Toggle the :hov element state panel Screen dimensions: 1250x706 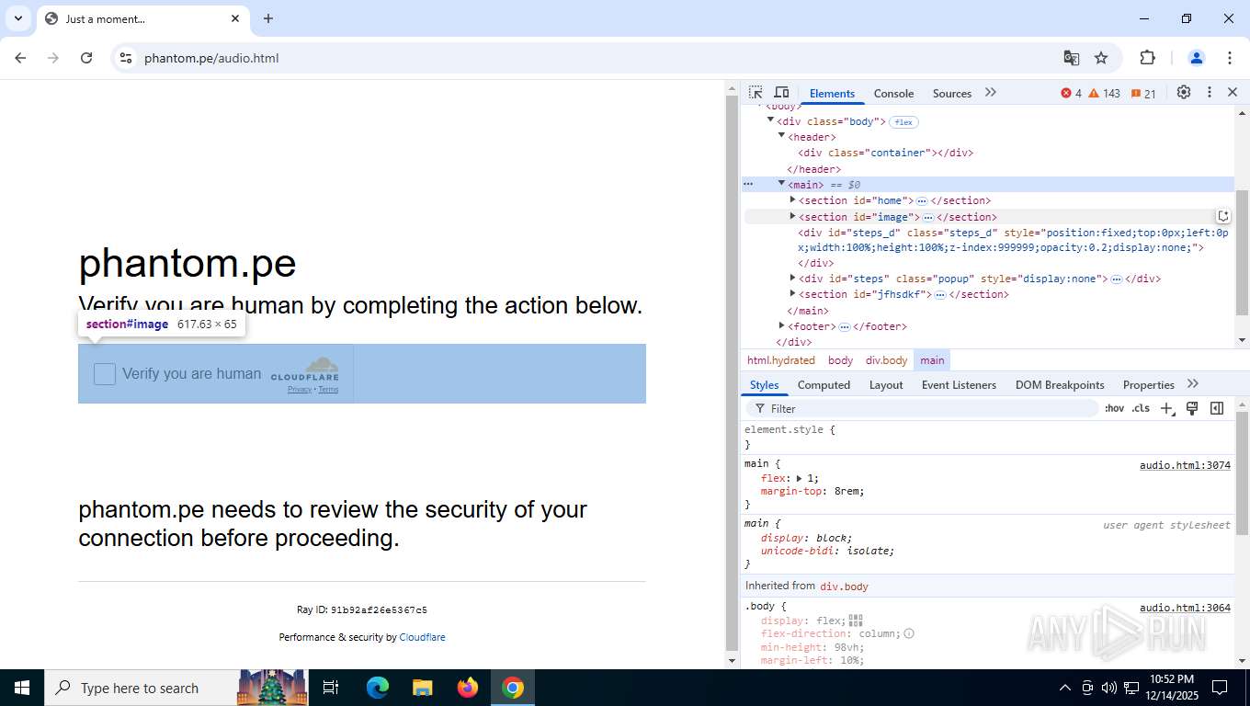click(1114, 408)
